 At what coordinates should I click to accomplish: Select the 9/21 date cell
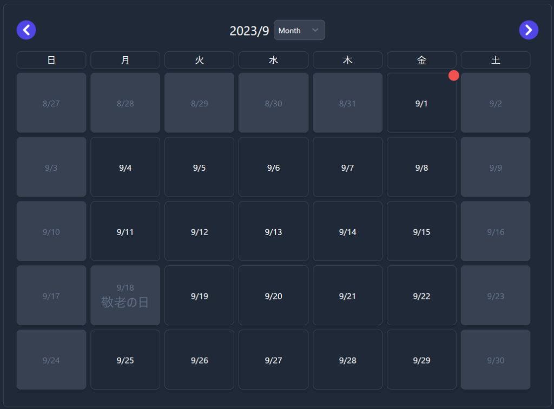click(347, 296)
